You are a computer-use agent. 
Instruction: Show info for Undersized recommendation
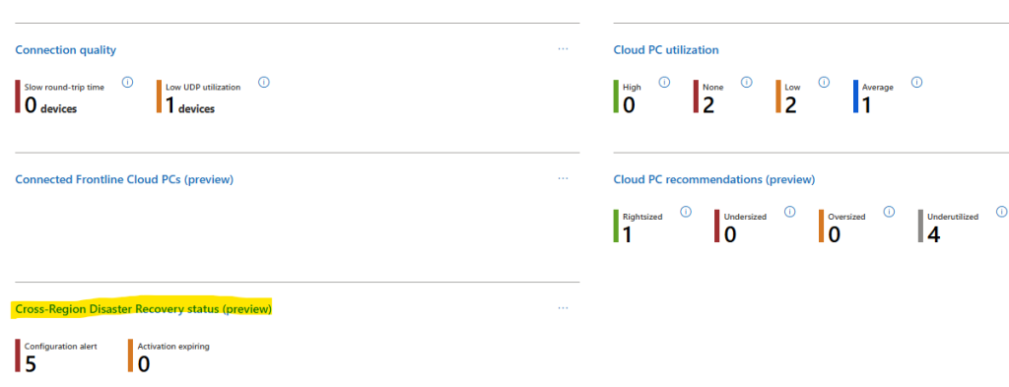(x=790, y=212)
